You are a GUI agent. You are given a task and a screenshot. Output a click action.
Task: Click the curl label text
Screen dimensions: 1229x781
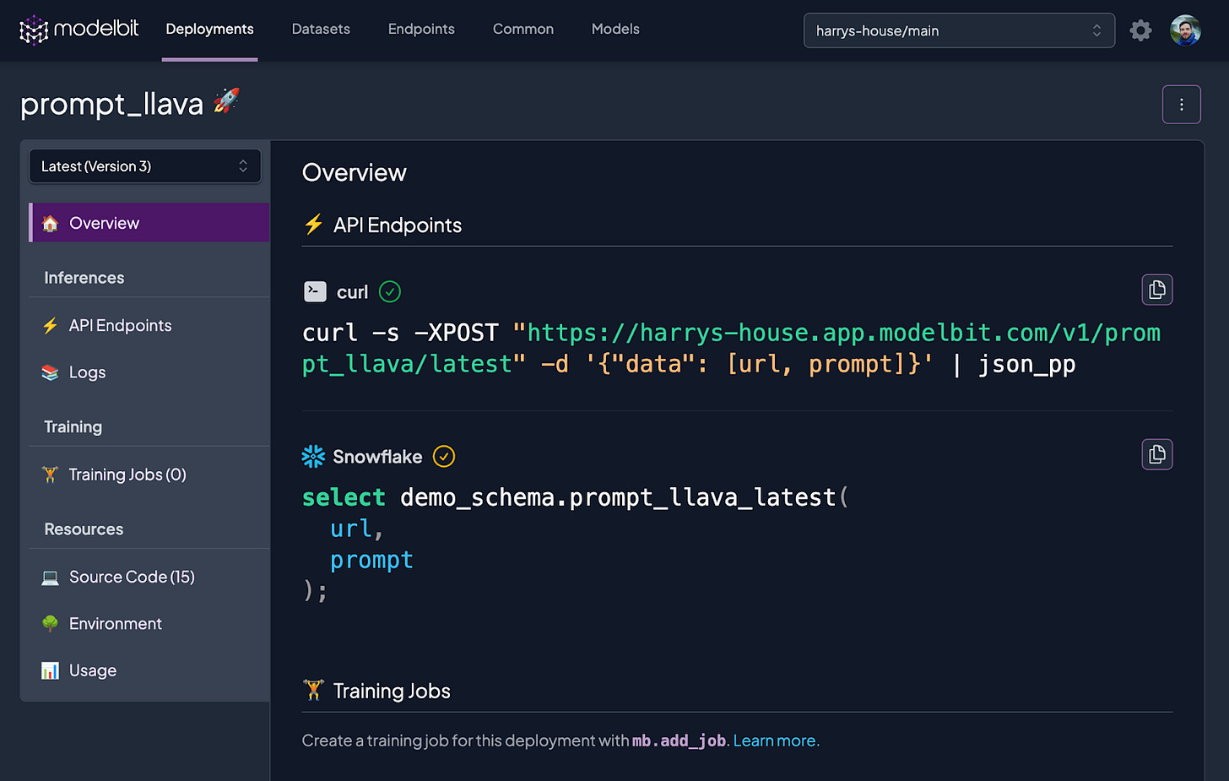click(353, 292)
